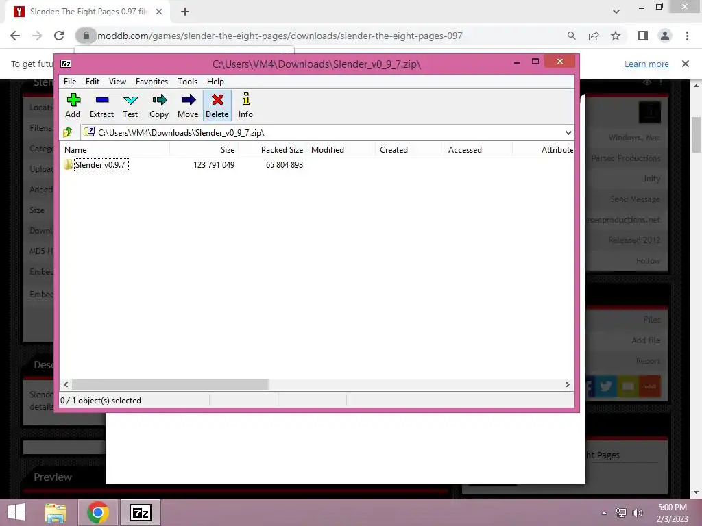Select the Slender v0.9.7 folder icon
The width and height of the screenshot is (702, 526).
click(68, 164)
